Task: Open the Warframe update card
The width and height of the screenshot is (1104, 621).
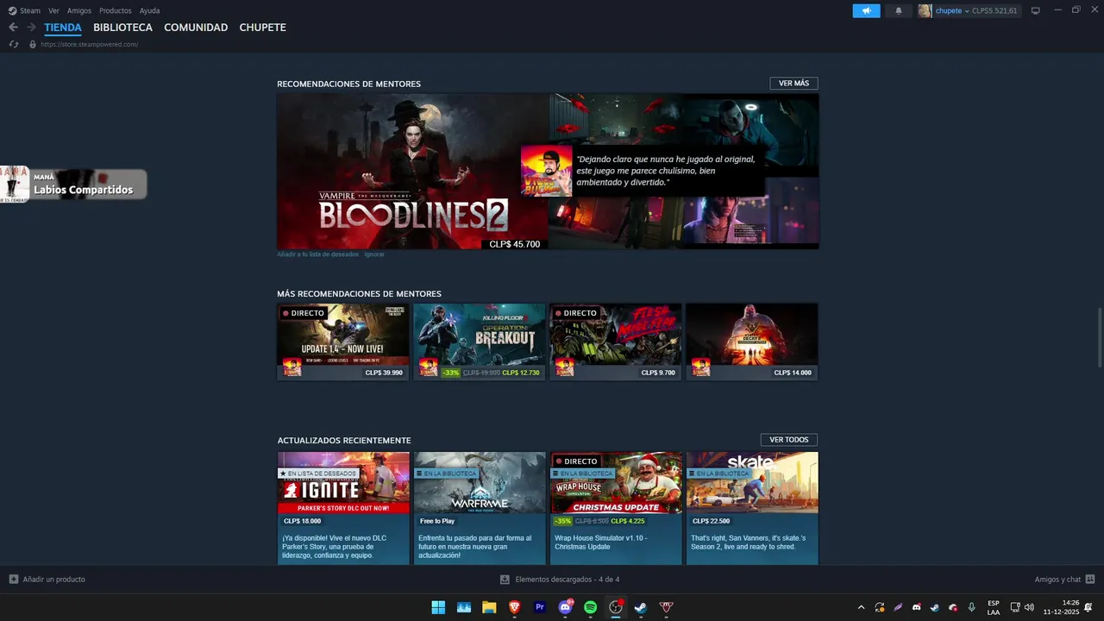Action: click(480, 508)
